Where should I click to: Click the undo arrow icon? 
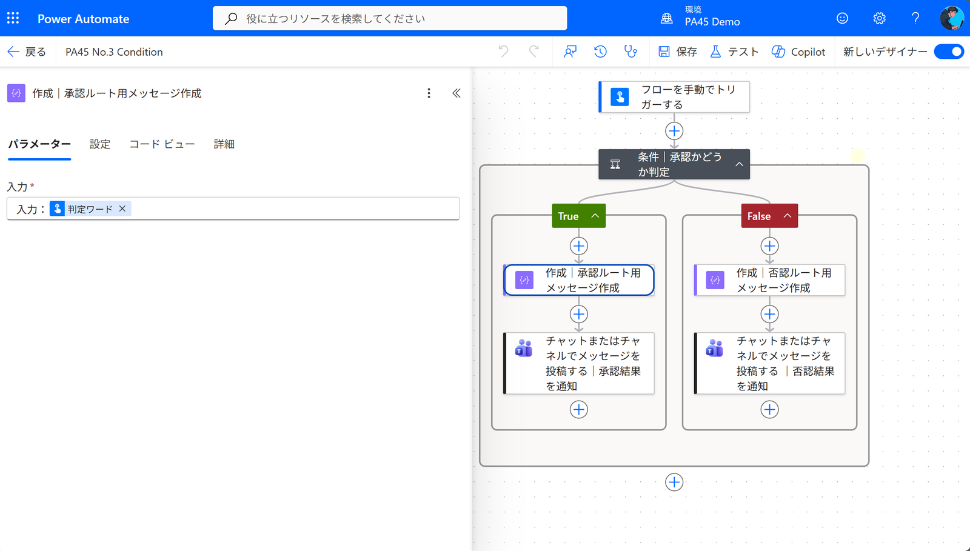click(503, 52)
